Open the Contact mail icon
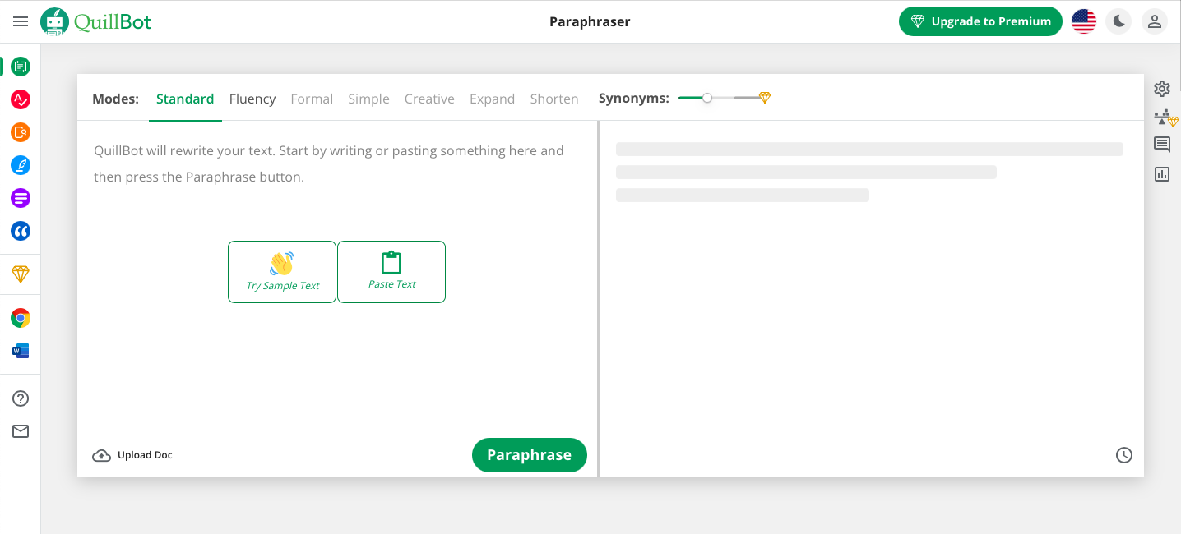The image size is (1181, 534). click(x=21, y=431)
